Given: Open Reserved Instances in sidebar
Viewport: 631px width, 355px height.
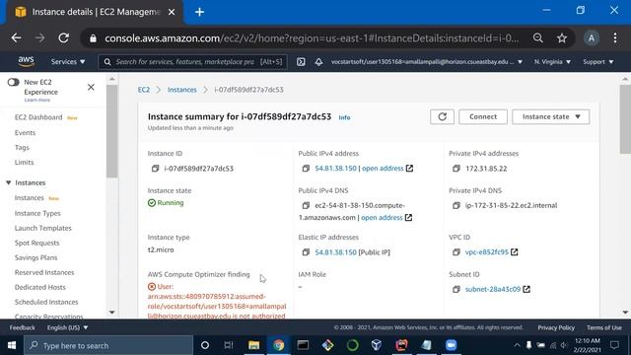Looking at the screenshot, I should 44,273.
